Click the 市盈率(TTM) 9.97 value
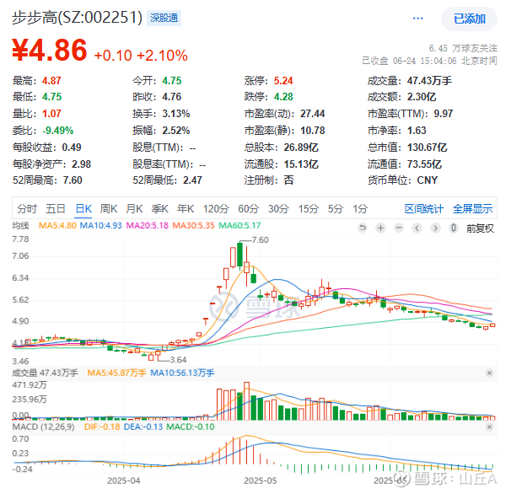The width and height of the screenshot is (511, 494). coord(444,114)
